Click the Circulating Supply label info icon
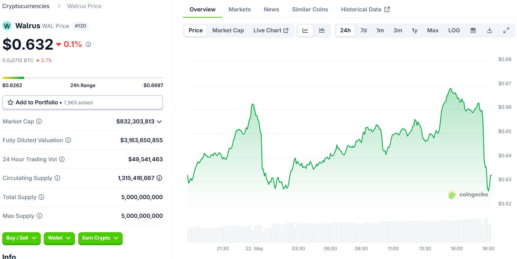The width and height of the screenshot is (517, 259). pos(57,178)
